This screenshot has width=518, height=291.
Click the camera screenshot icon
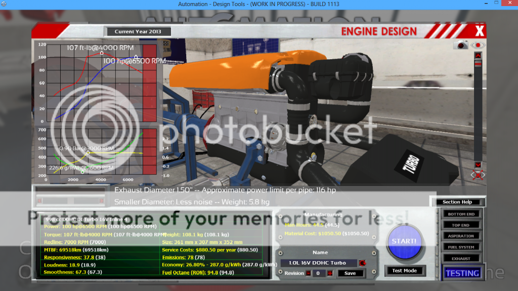click(x=460, y=45)
